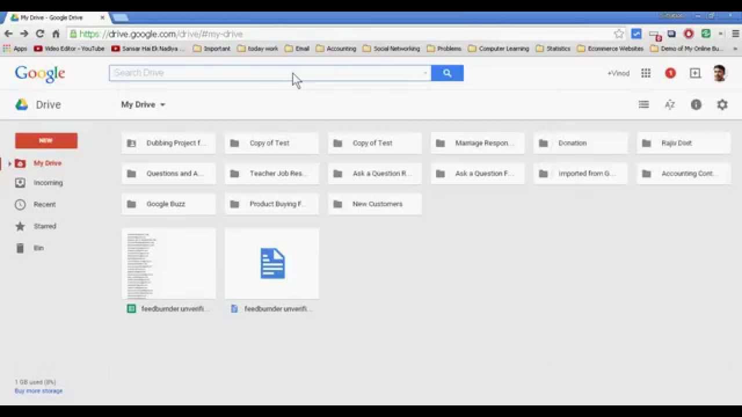Image resolution: width=742 pixels, height=417 pixels.
Task: Click the +Vinod link
Action: (x=618, y=74)
